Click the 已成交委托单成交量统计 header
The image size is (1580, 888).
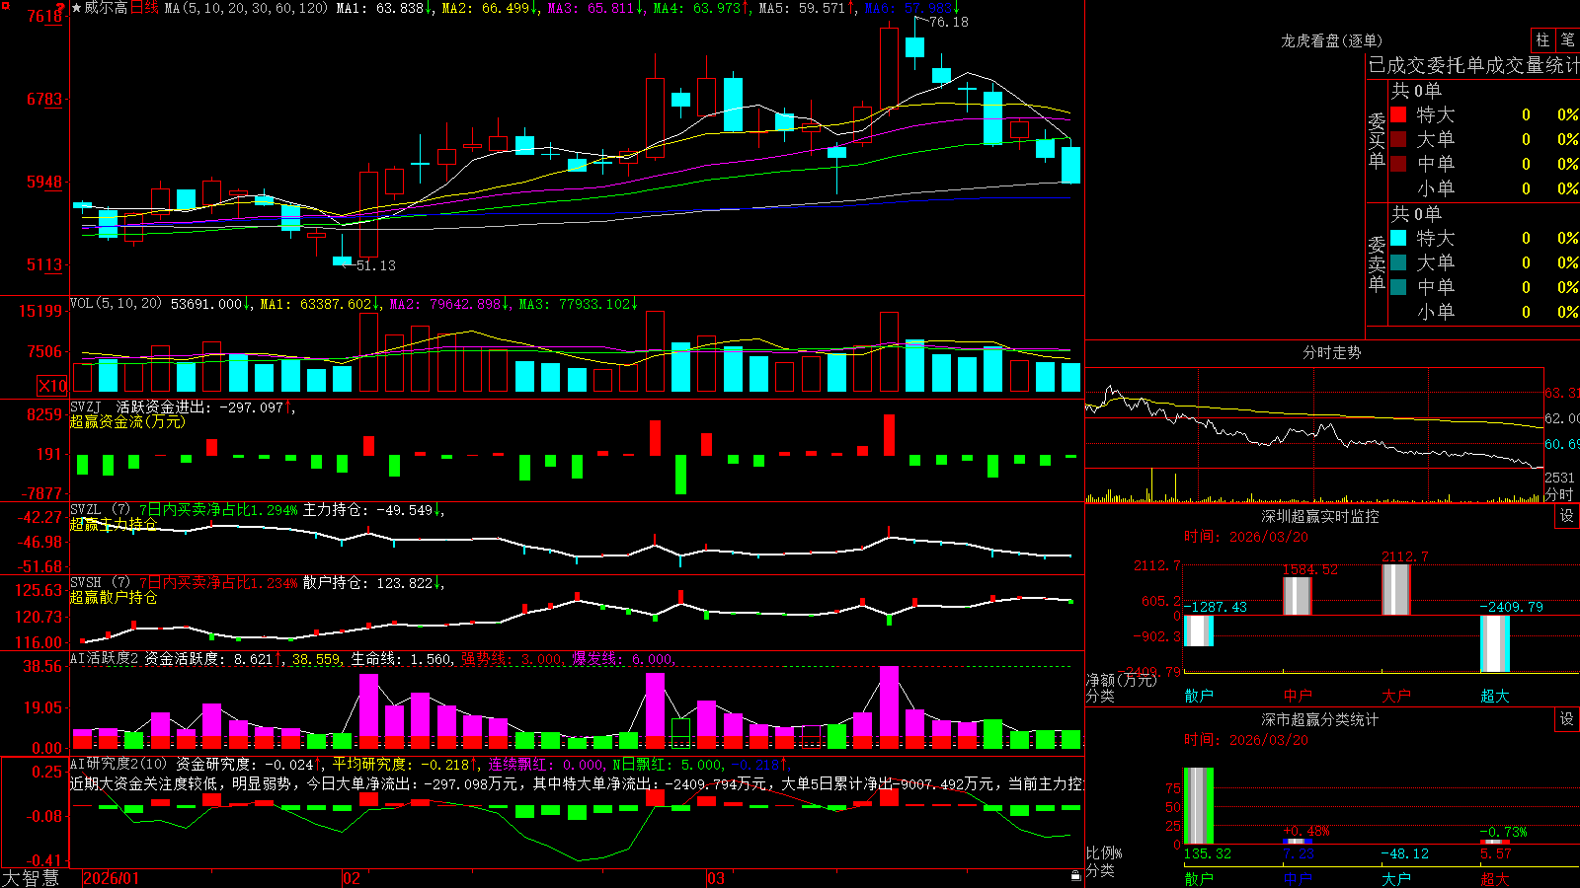coord(1473,65)
